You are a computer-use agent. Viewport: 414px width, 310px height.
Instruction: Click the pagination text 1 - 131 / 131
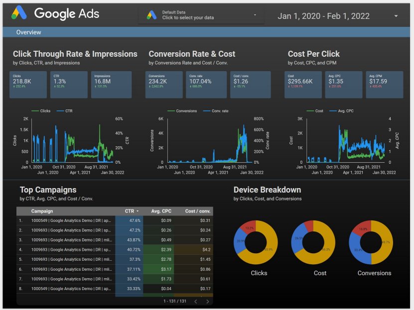click(175, 301)
